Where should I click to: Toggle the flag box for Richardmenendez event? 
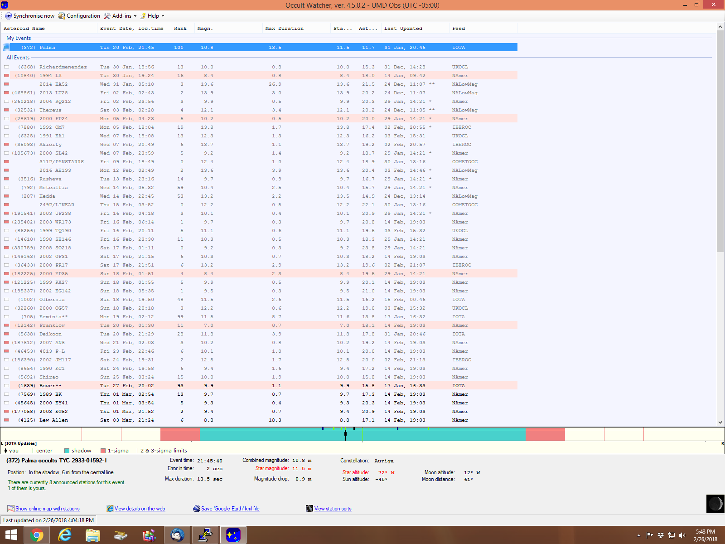7,67
